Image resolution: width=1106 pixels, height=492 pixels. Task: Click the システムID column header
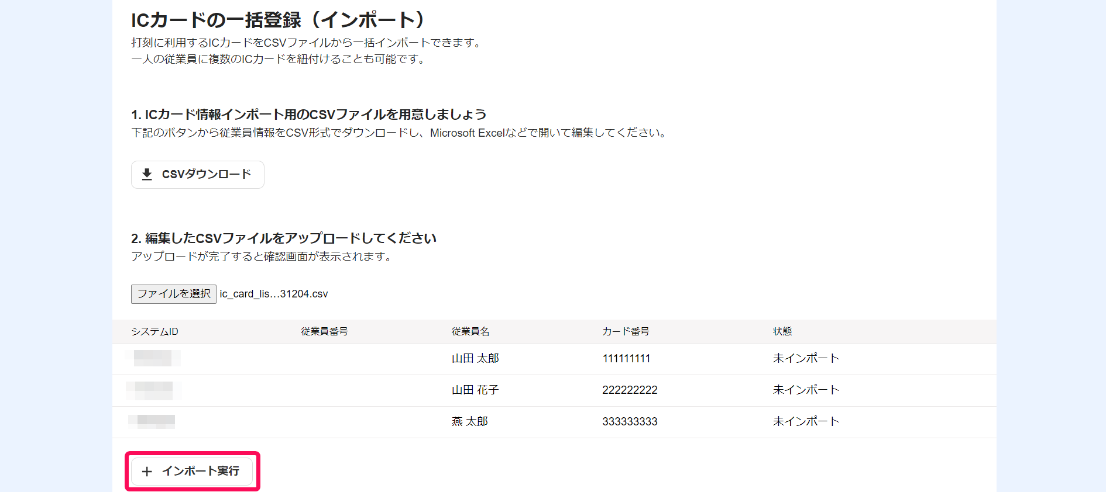pyautogui.click(x=154, y=331)
